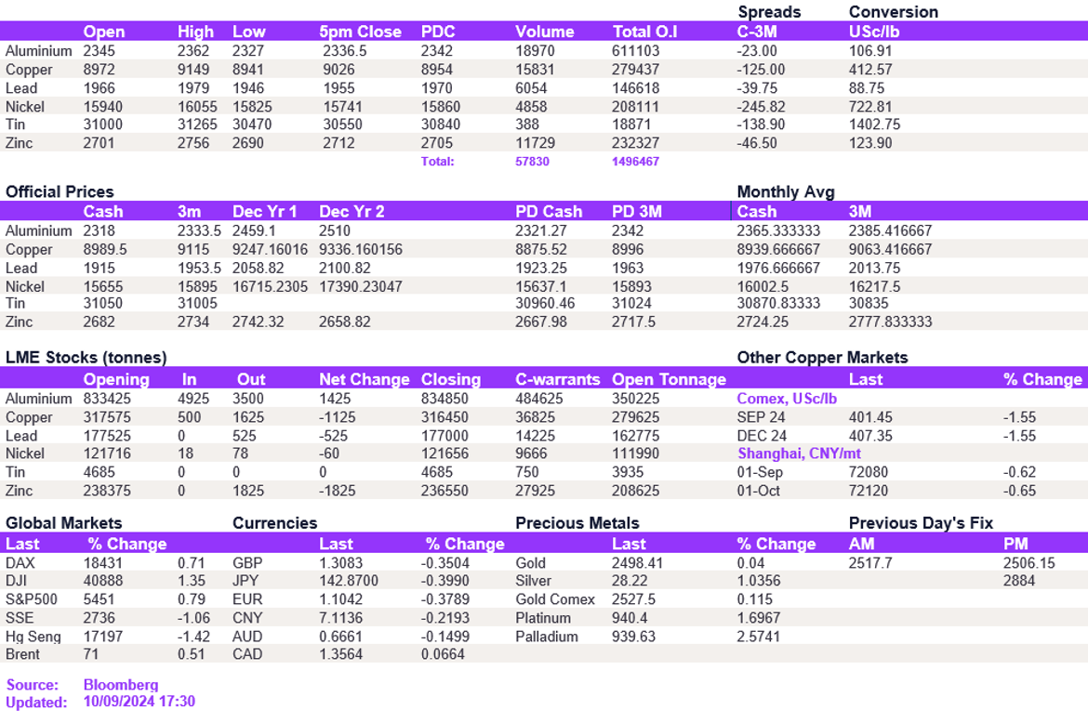Select Zinc monthly avg 3M 2777.833333
Viewport: 1088px width, 723px height.
pyautogui.click(x=890, y=322)
